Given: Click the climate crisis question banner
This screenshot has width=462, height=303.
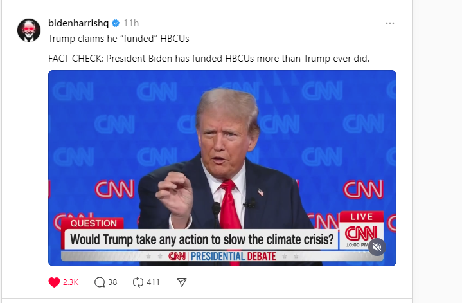Looking at the screenshot, I should tap(201, 240).
